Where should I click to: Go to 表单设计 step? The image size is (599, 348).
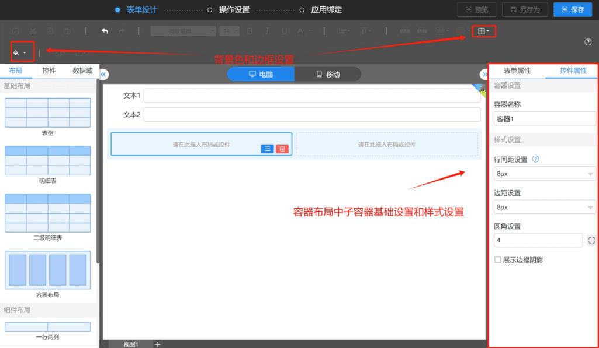point(142,10)
